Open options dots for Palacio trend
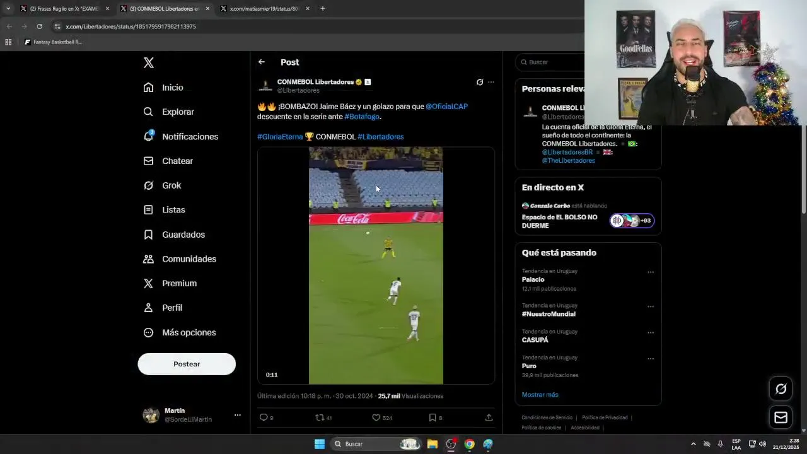The width and height of the screenshot is (807, 454). (x=651, y=272)
